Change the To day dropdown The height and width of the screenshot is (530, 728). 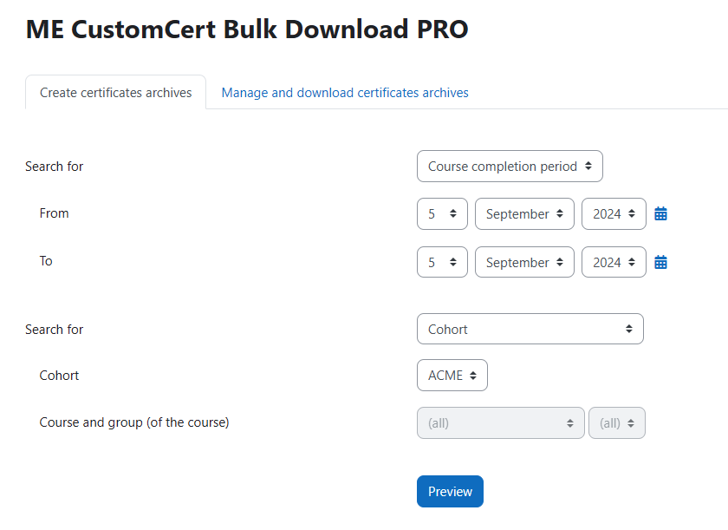point(442,262)
